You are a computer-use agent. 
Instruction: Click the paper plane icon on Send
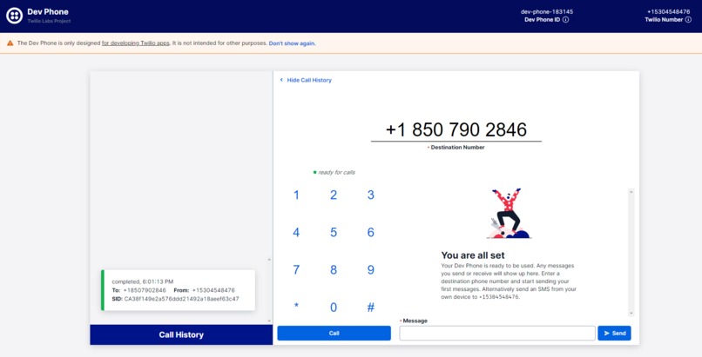(x=607, y=334)
